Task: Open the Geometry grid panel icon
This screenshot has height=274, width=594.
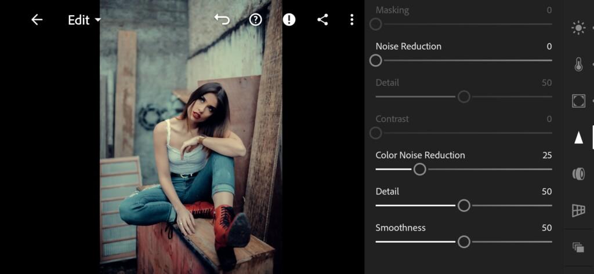Action: 578,210
